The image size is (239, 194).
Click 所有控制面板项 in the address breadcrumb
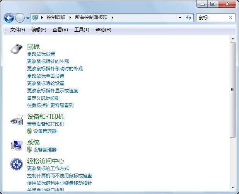click(x=91, y=17)
